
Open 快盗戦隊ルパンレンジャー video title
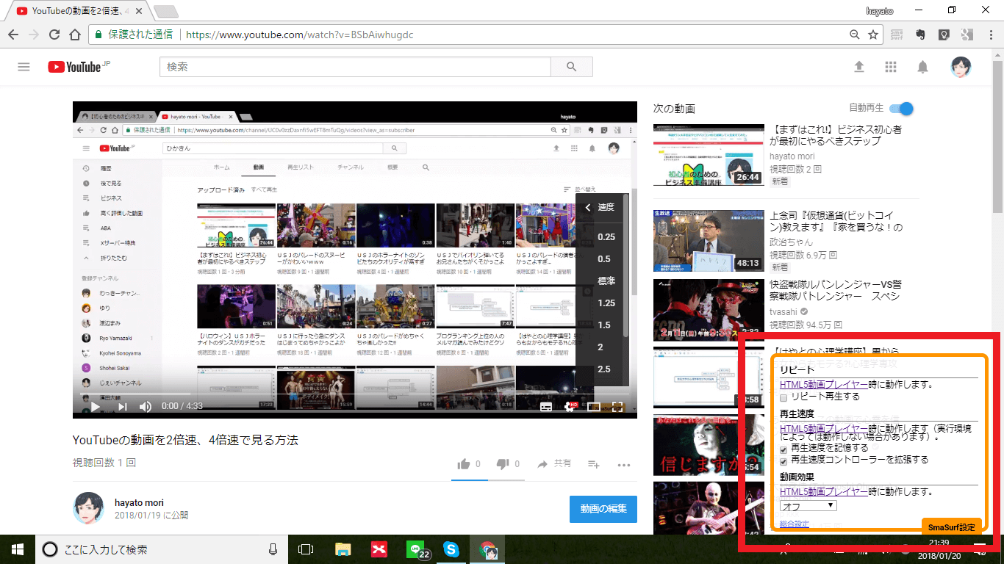click(x=836, y=291)
